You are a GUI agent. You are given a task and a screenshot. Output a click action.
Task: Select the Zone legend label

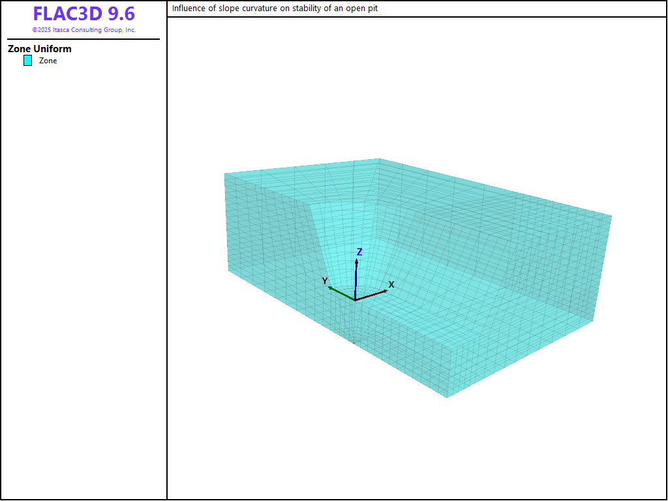tap(48, 61)
